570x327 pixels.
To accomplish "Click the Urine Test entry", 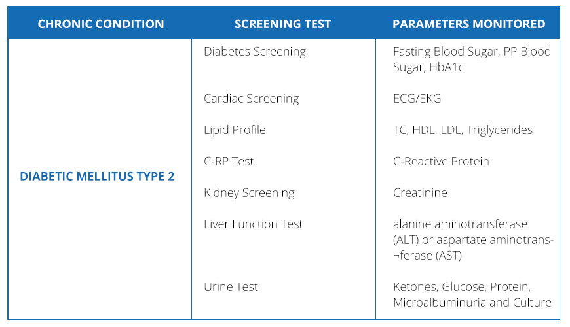I will pos(231,287).
